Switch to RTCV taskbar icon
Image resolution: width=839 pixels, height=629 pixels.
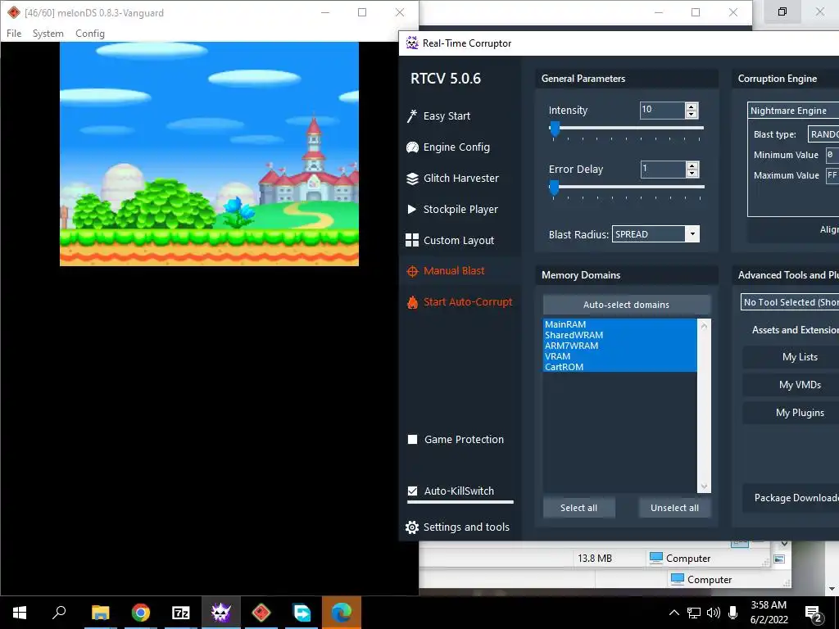[221, 613]
